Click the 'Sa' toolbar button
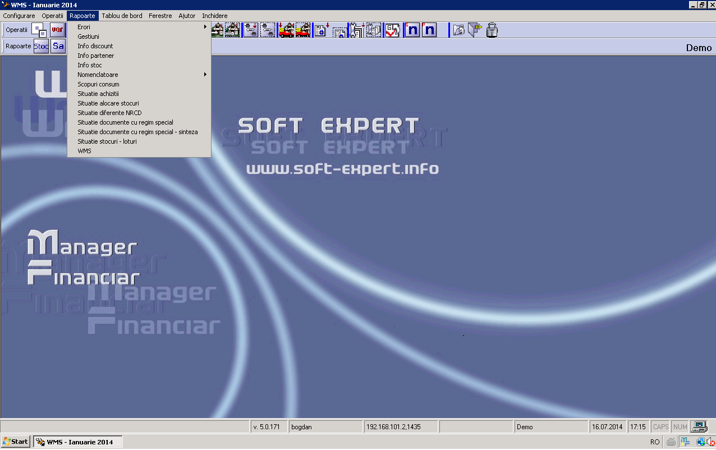Screen dimensions: 716x450 pyautogui.click(x=58, y=47)
